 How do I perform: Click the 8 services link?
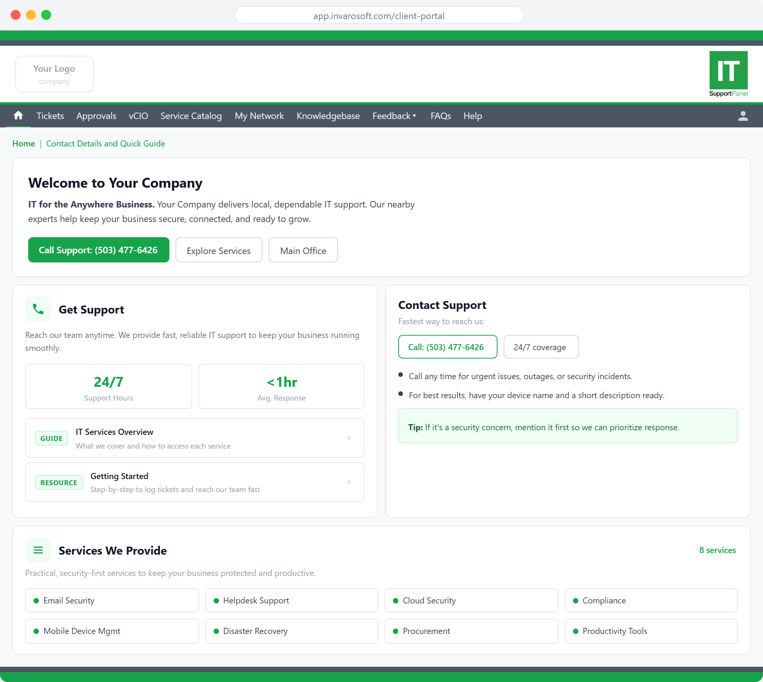(717, 550)
